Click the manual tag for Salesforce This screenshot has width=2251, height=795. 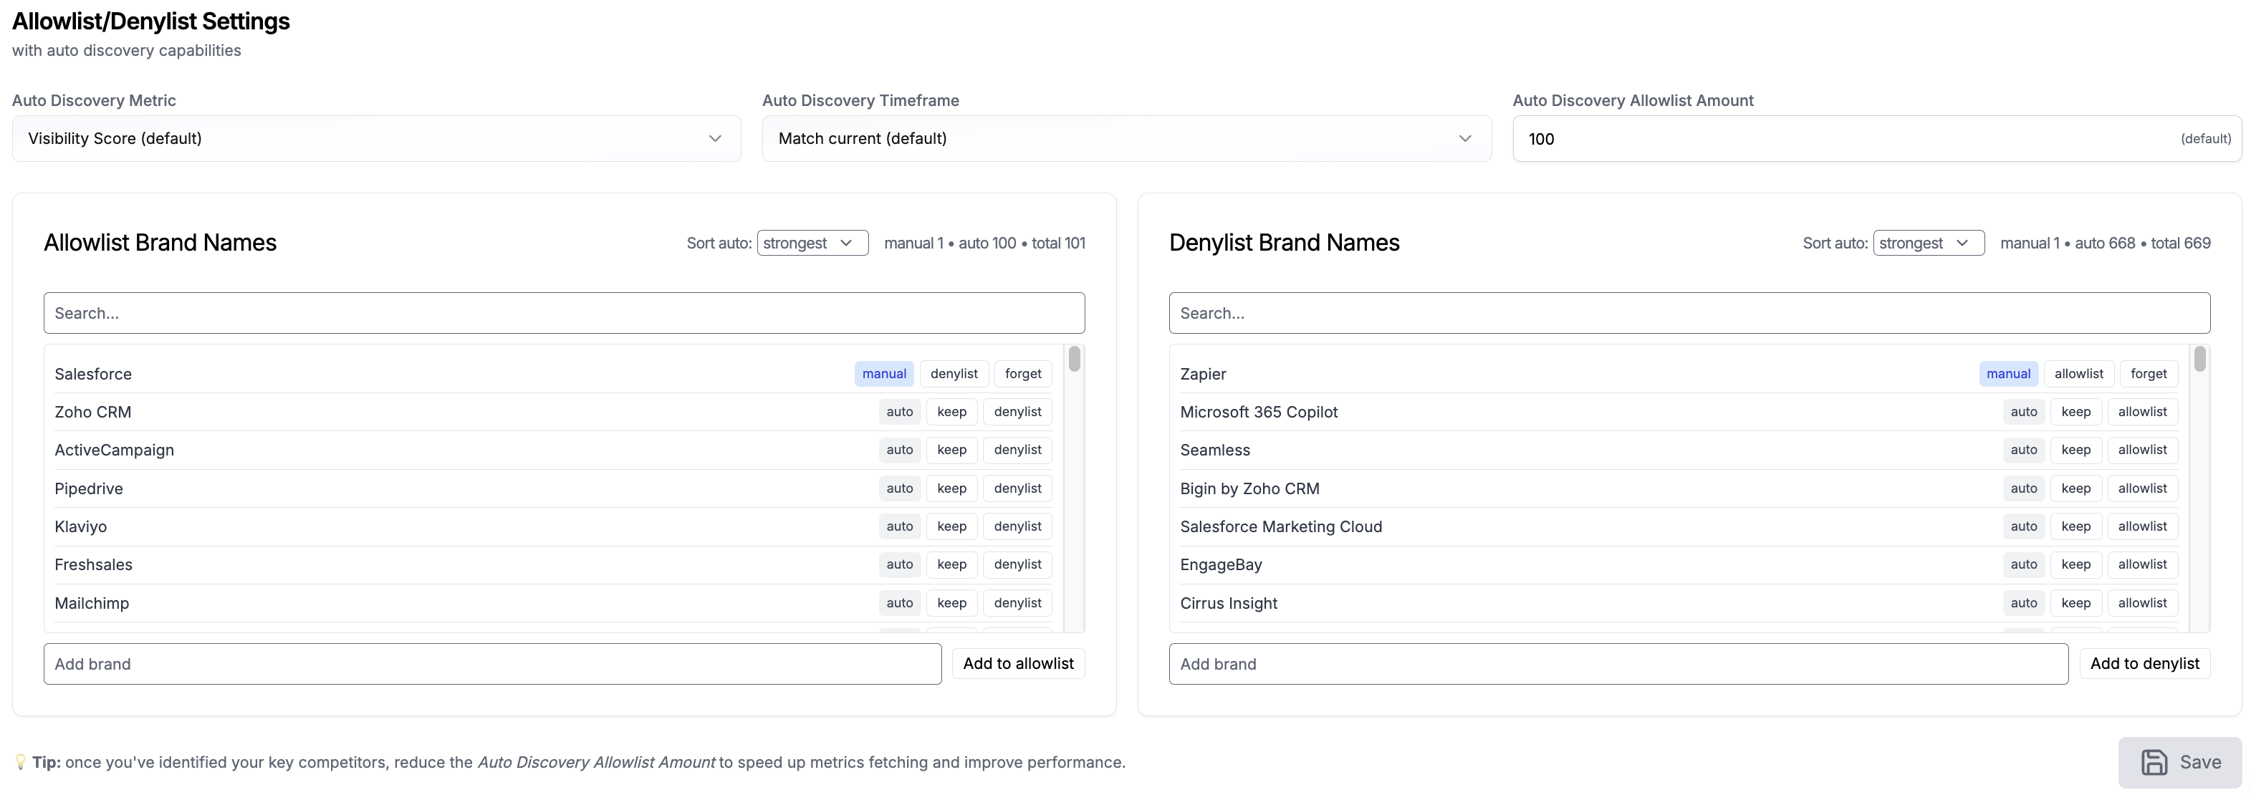tap(884, 374)
